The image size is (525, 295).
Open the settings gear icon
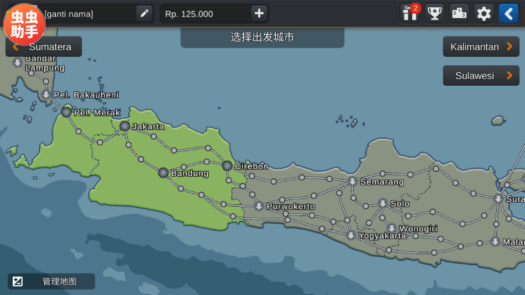pyautogui.click(x=484, y=13)
